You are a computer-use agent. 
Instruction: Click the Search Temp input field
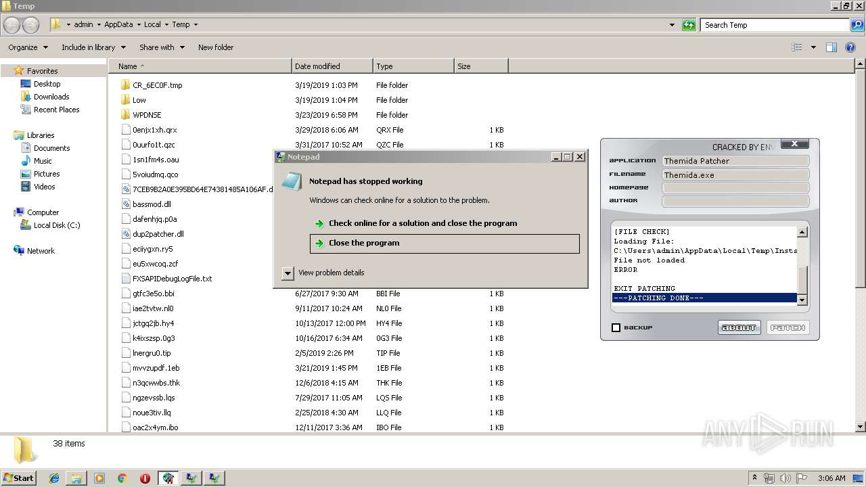(775, 25)
